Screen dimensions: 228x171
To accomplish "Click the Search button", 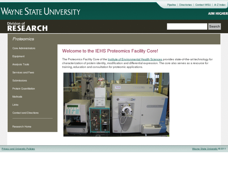I will click(215, 26).
